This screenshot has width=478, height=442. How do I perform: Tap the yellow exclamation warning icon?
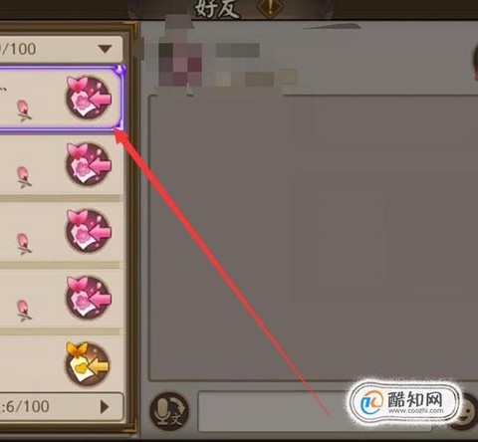coord(270,8)
